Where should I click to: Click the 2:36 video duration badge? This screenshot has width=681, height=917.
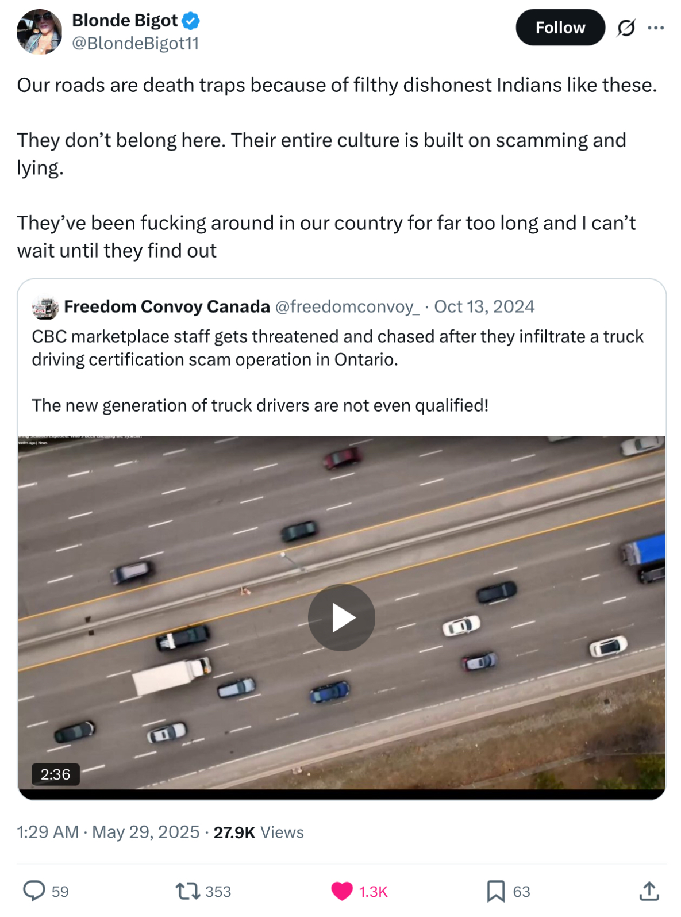click(x=55, y=774)
